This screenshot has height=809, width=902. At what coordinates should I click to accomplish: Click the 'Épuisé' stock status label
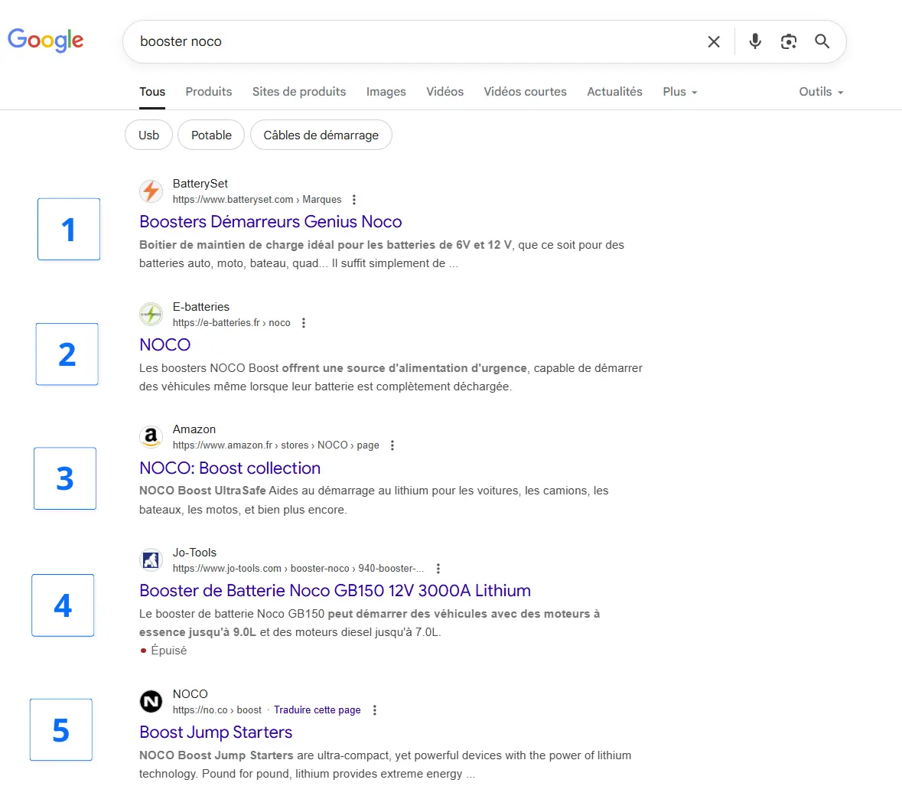point(168,651)
